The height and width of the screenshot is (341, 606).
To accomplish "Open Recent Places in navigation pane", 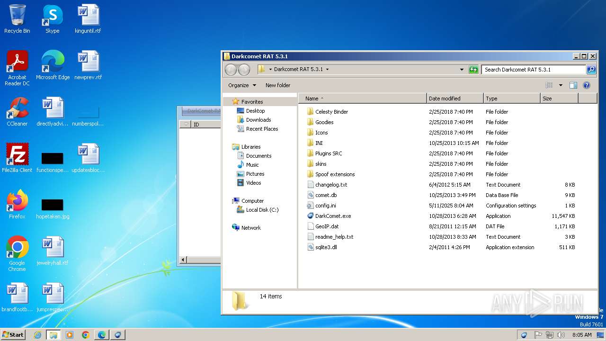I will [262, 129].
